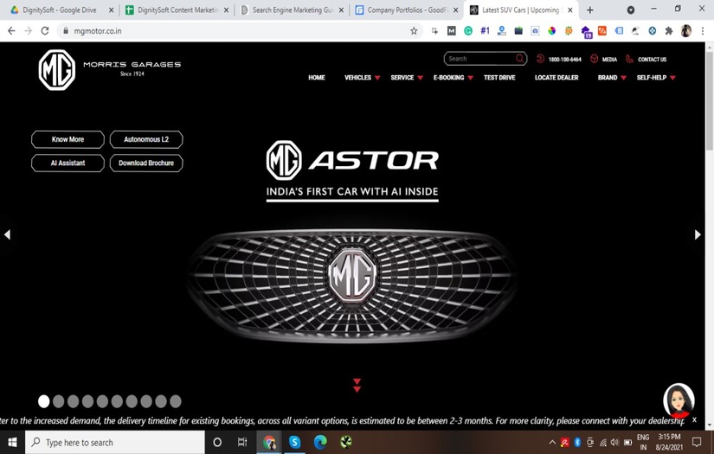
Task: Click the browser back arrow
Action: [11, 31]
